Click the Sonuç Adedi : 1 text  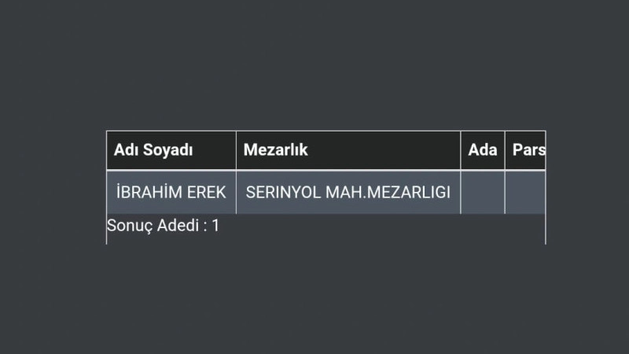[164, 226]
